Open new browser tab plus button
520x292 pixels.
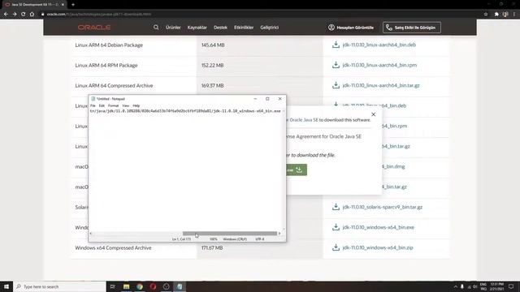(73, 5)
